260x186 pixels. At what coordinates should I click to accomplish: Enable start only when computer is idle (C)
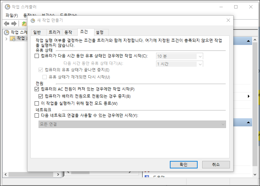37,56
